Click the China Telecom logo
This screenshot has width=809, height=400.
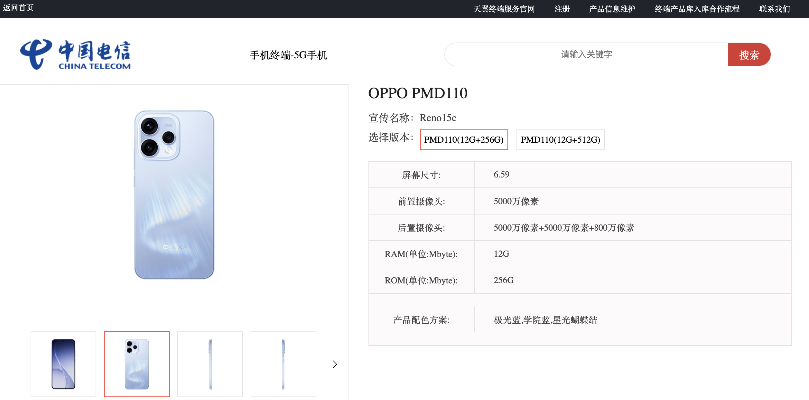[76, 54]
